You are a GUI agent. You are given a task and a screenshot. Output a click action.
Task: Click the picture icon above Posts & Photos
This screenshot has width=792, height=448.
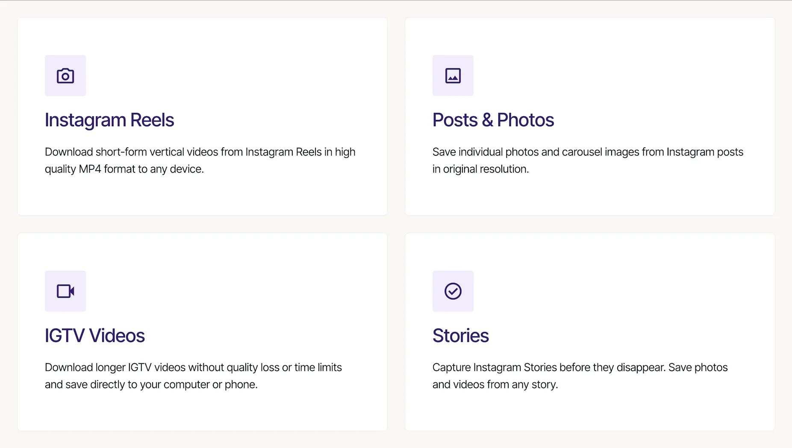(x=453, y=76)
